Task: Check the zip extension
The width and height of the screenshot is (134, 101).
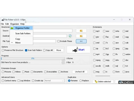Action: pos(94,48)
